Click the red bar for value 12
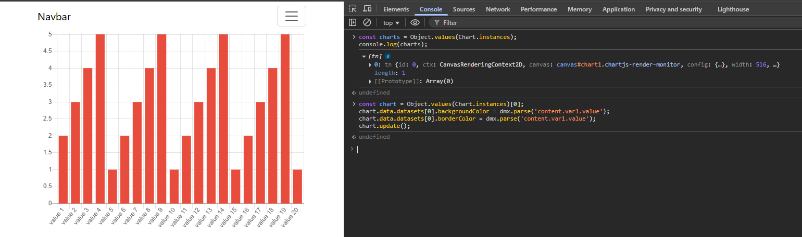Screen dimensions: 802x237 (x=198, y=152)
